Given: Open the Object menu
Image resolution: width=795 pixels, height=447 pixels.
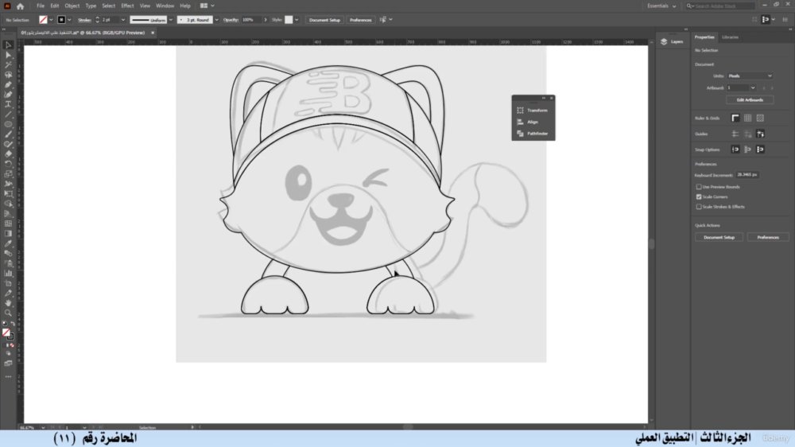Looking at the screenshot, I should pos(72,6).
